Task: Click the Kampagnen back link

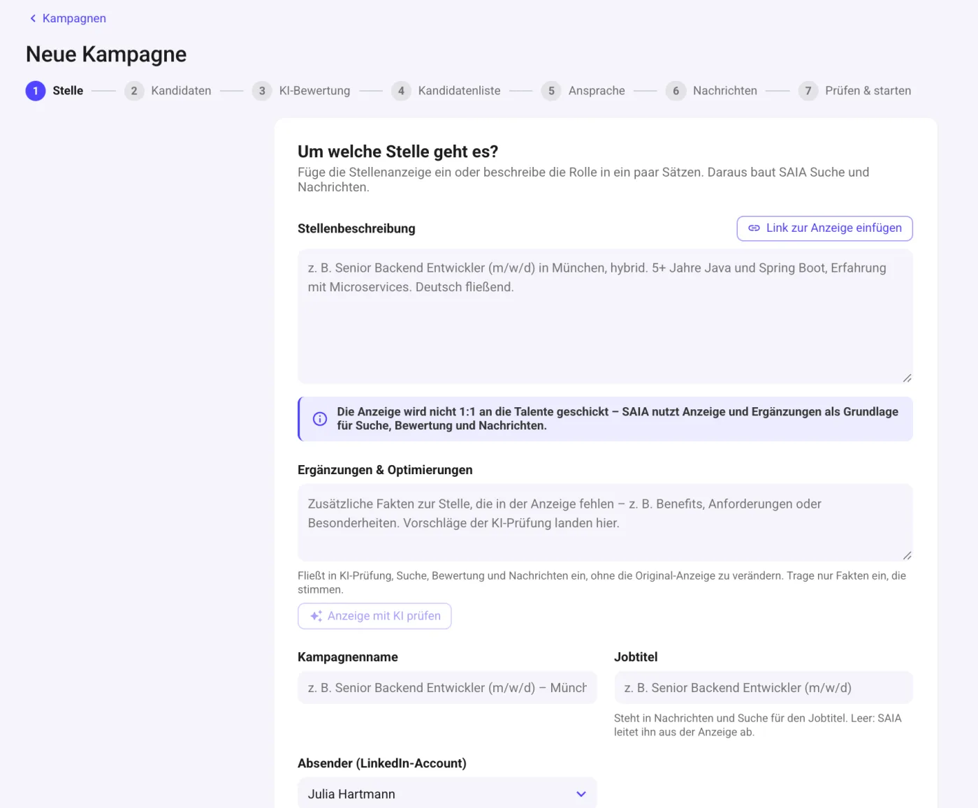Action: pyautogui.click(x=68, y=18)
